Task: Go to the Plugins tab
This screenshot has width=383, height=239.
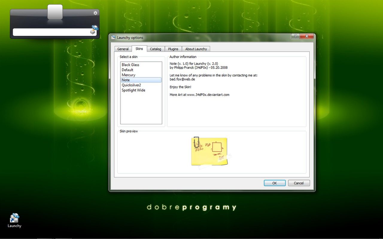Action: 173,49
